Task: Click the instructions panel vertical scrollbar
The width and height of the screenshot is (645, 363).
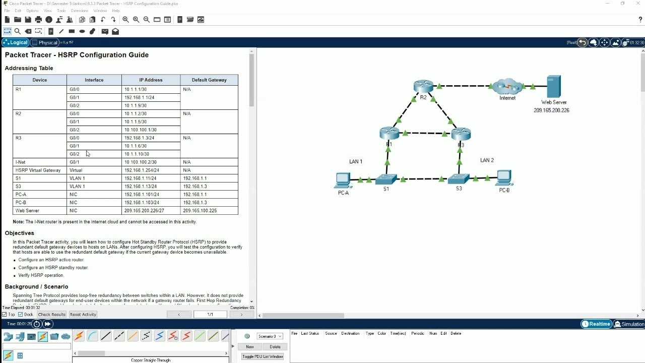Action: coord(251,80)
